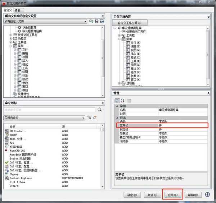Expand the 文件 menu node in left tree
Screen dimensions: 216x203
tap(15, 50)
